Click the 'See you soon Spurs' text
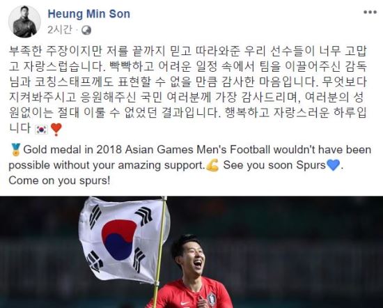This screenshot has width=383, height=308. point(274,165)
